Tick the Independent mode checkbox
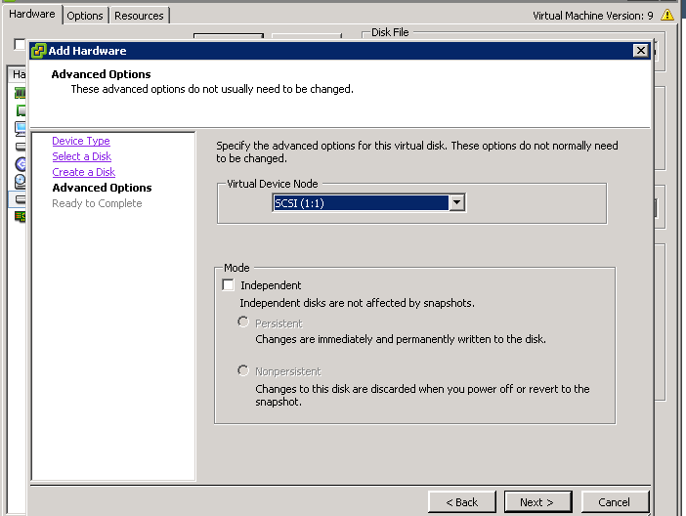Image resolution: width=686 pixels, height=516 pixels. click(228, 285)
